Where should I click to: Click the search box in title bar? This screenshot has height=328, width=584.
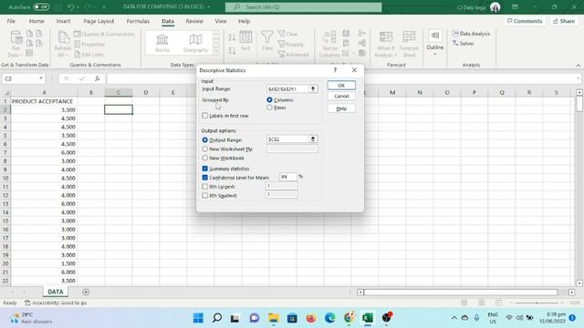click(303, 7)
